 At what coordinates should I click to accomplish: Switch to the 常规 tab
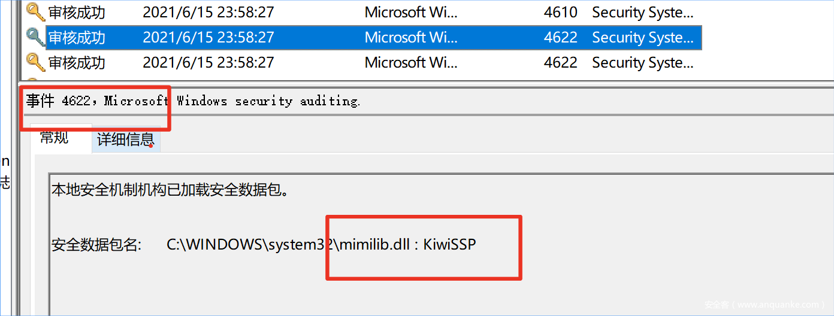point(55,138)
